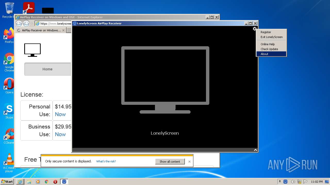Click Internet Explorer Back button
330x185 pixels.
[x=19, y=23]
